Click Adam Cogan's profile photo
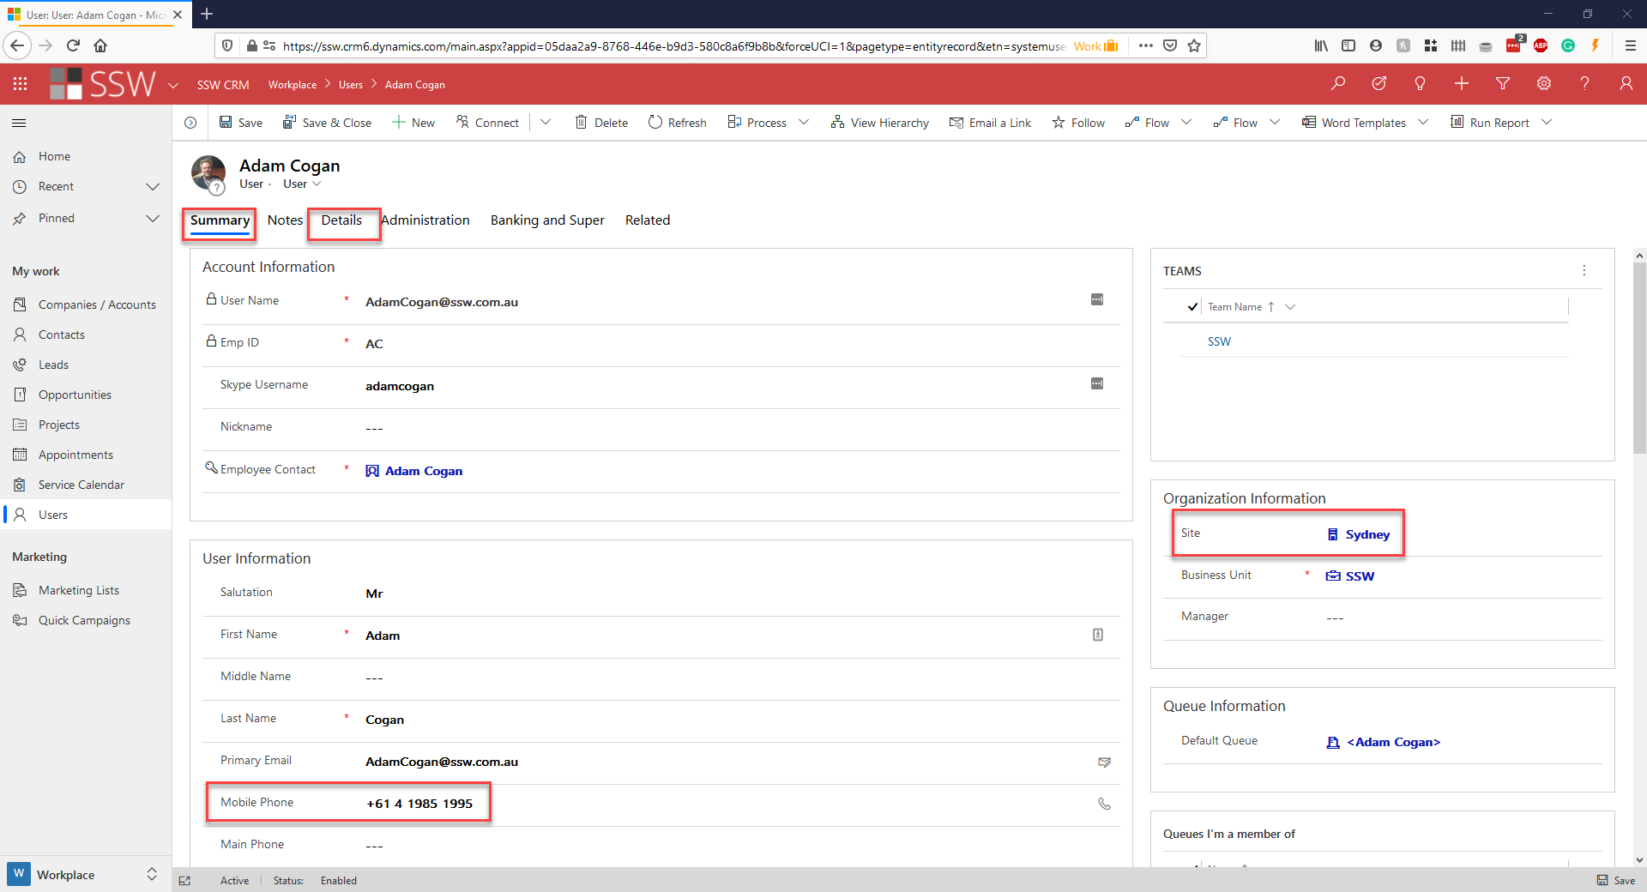1647x892 pixels. click(208, 172)
